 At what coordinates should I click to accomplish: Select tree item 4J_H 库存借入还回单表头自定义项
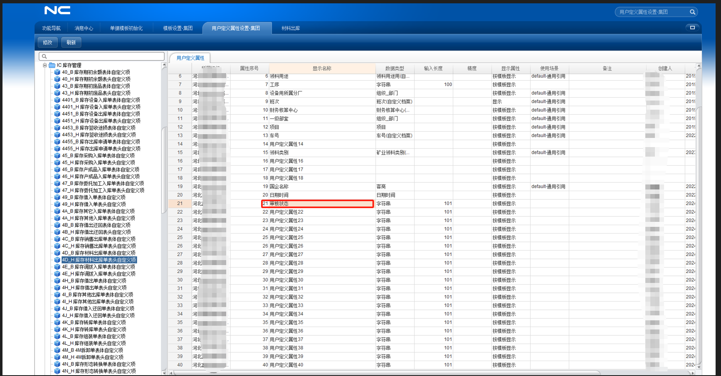pos(99,315)
